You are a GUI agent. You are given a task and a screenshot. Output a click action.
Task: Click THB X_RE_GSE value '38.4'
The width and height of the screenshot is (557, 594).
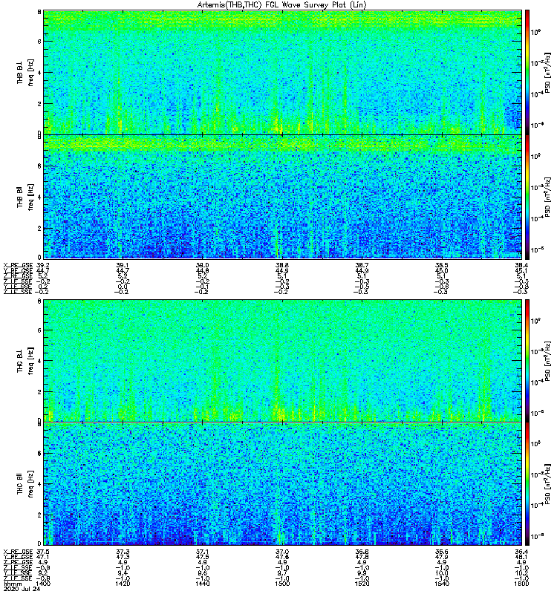[521, 265]
